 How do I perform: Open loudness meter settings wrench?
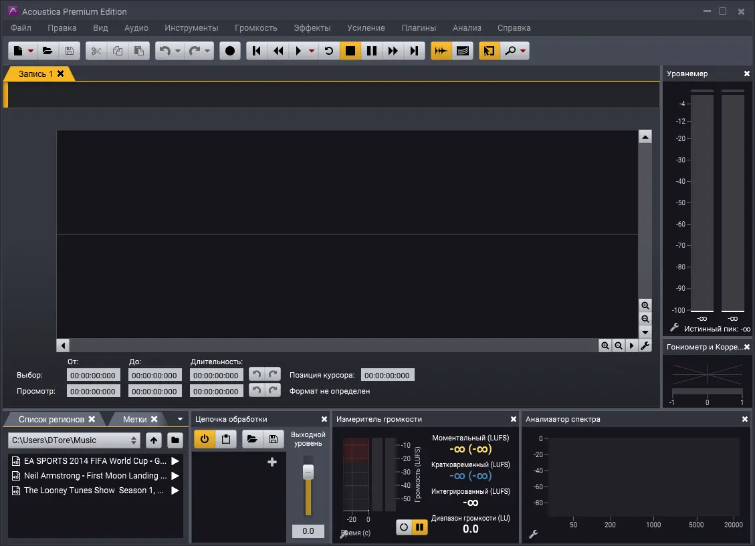344,534
